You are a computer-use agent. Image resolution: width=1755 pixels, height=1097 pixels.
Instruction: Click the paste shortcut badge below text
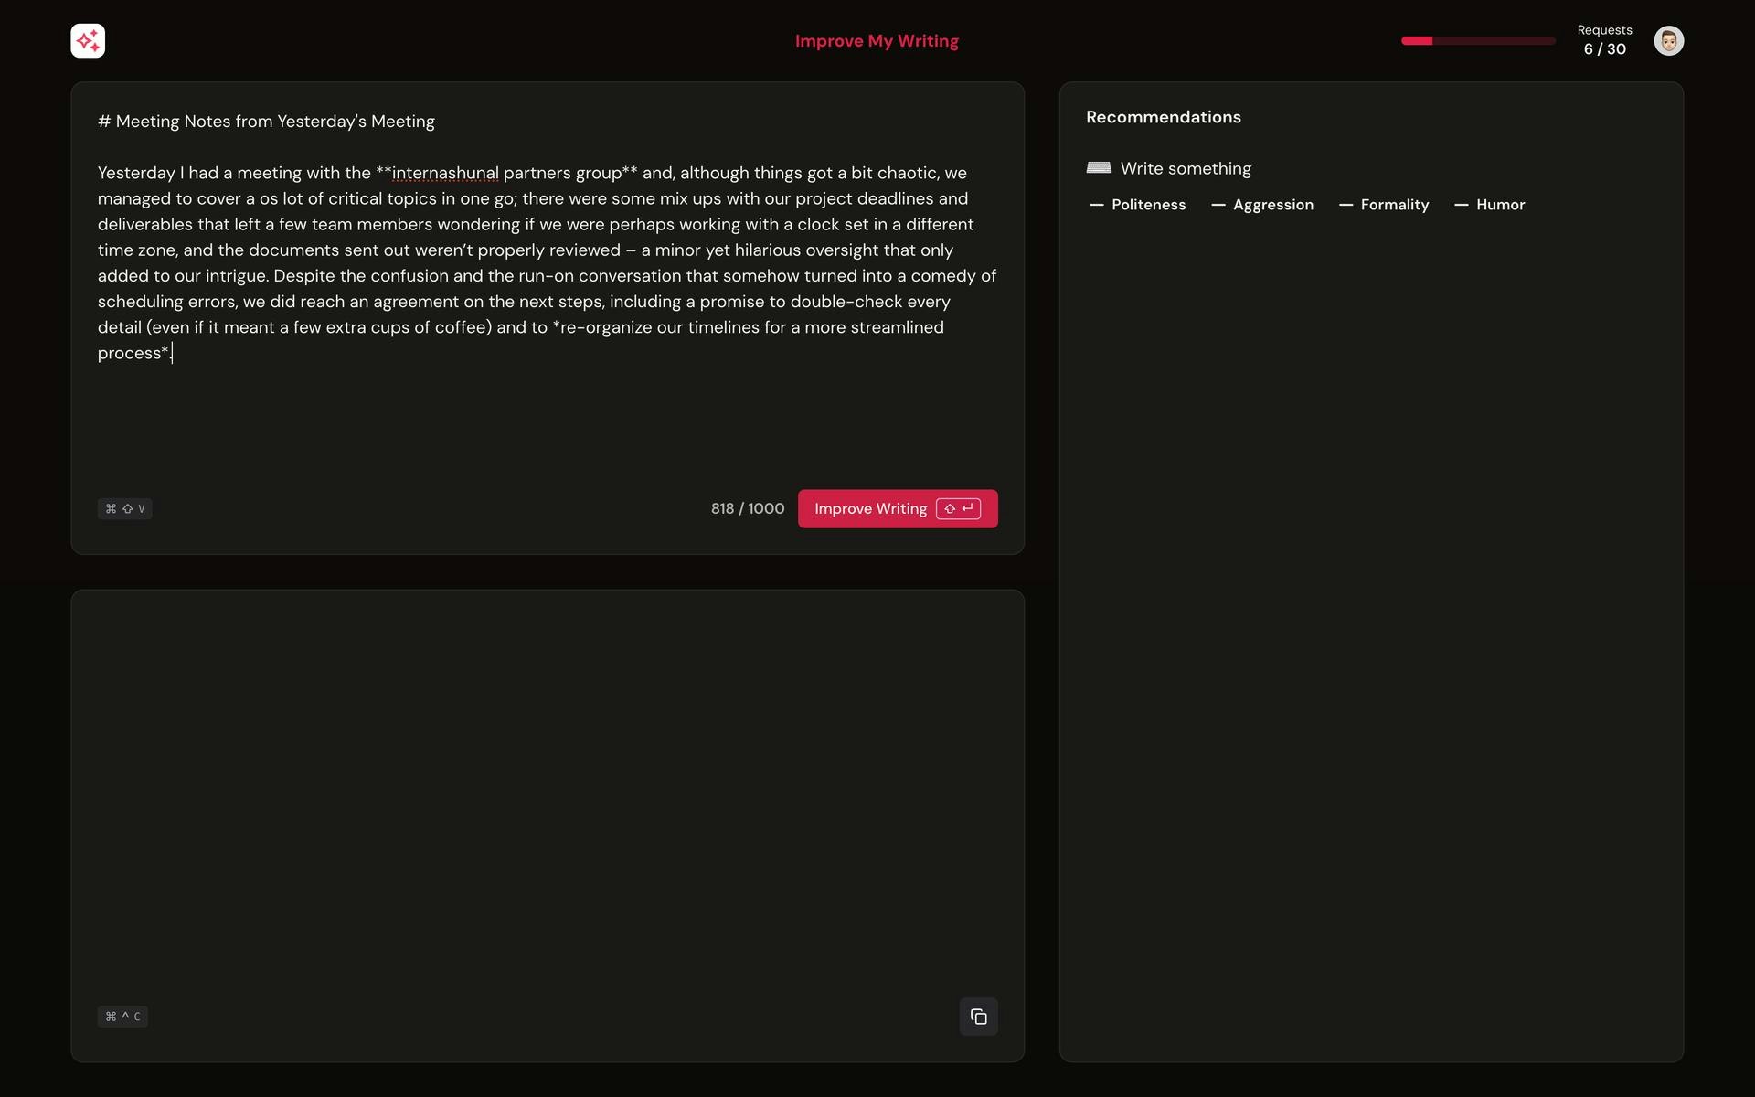pyautogui.click(x=124, y=509)
